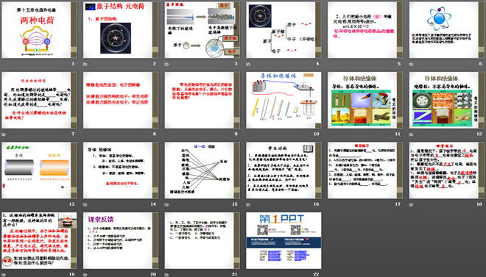Select slide 5 about elementary charge
This screenshot has height=277, width=486.
tap(365, 30)
